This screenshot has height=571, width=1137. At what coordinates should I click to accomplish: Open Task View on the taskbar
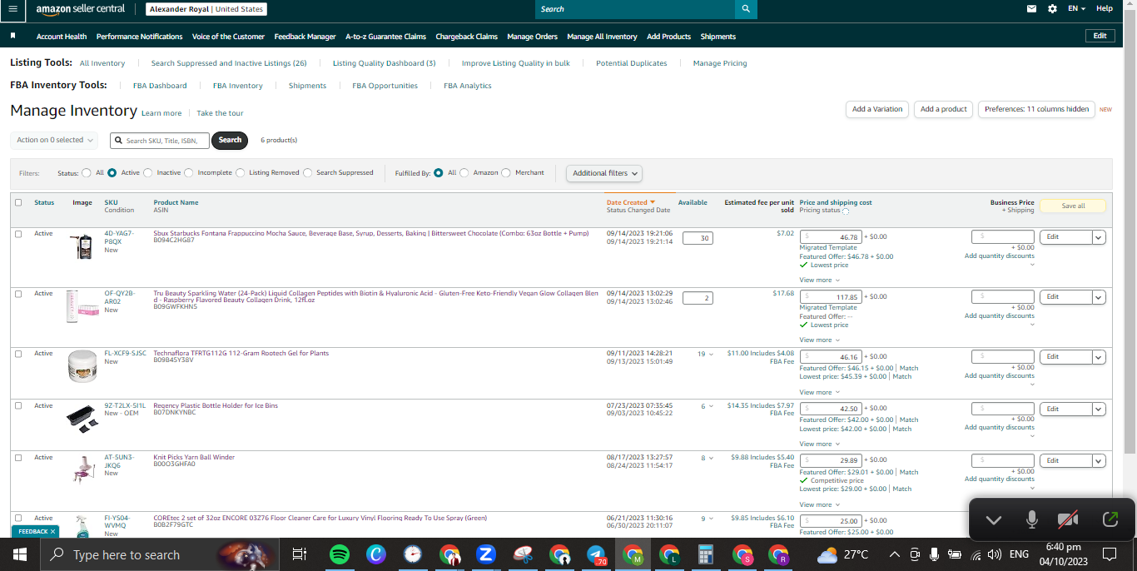coord(300,554)
